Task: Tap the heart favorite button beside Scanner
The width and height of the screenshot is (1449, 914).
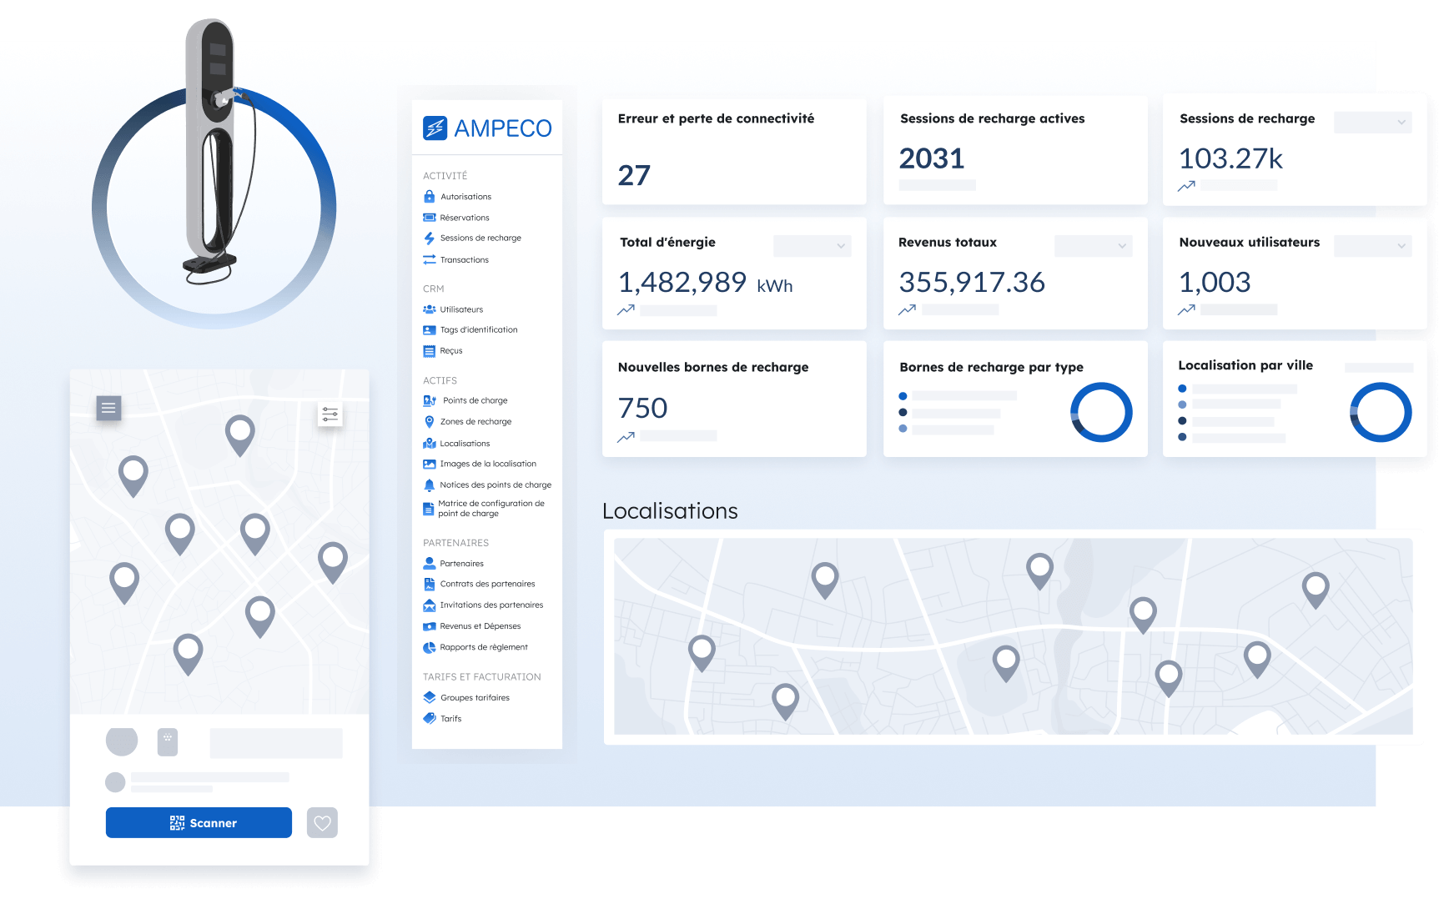Action: (x=322, y=823)
